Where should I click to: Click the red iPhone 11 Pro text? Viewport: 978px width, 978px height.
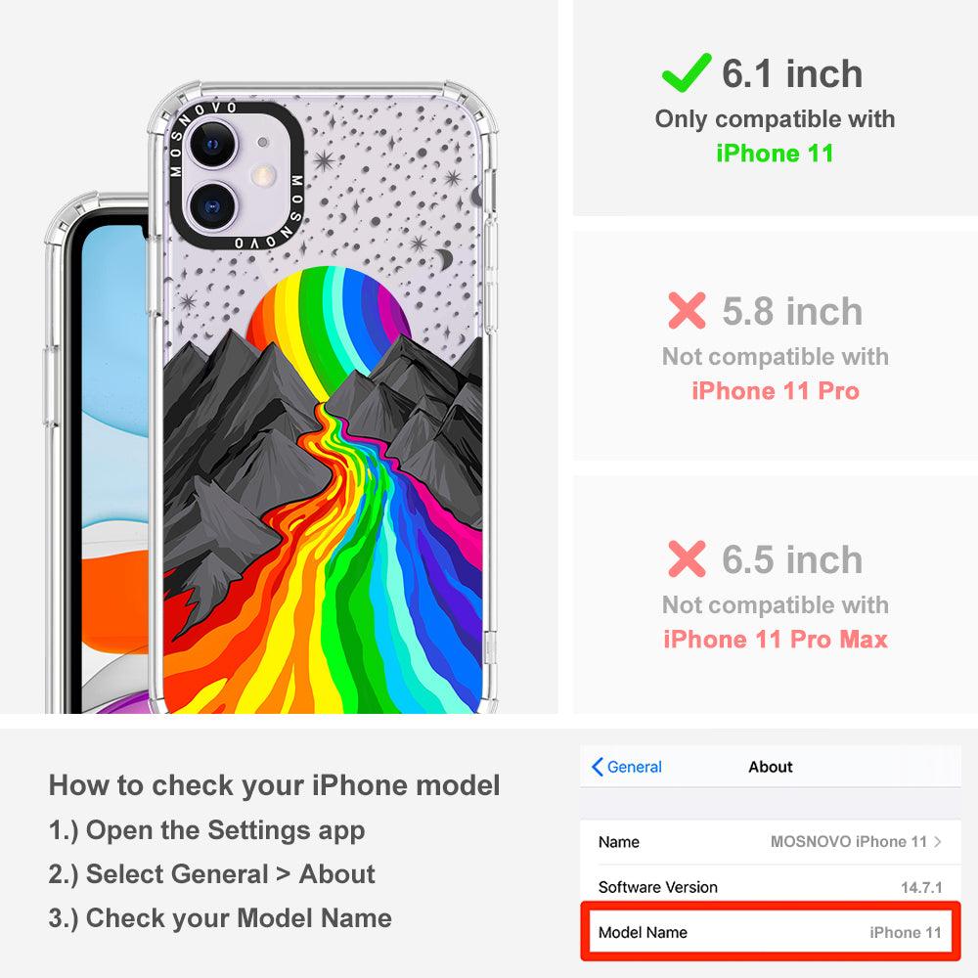point(776,391)
